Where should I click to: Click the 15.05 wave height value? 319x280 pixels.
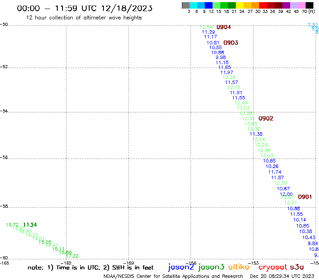pyautogui.click(x=45, y=242)
